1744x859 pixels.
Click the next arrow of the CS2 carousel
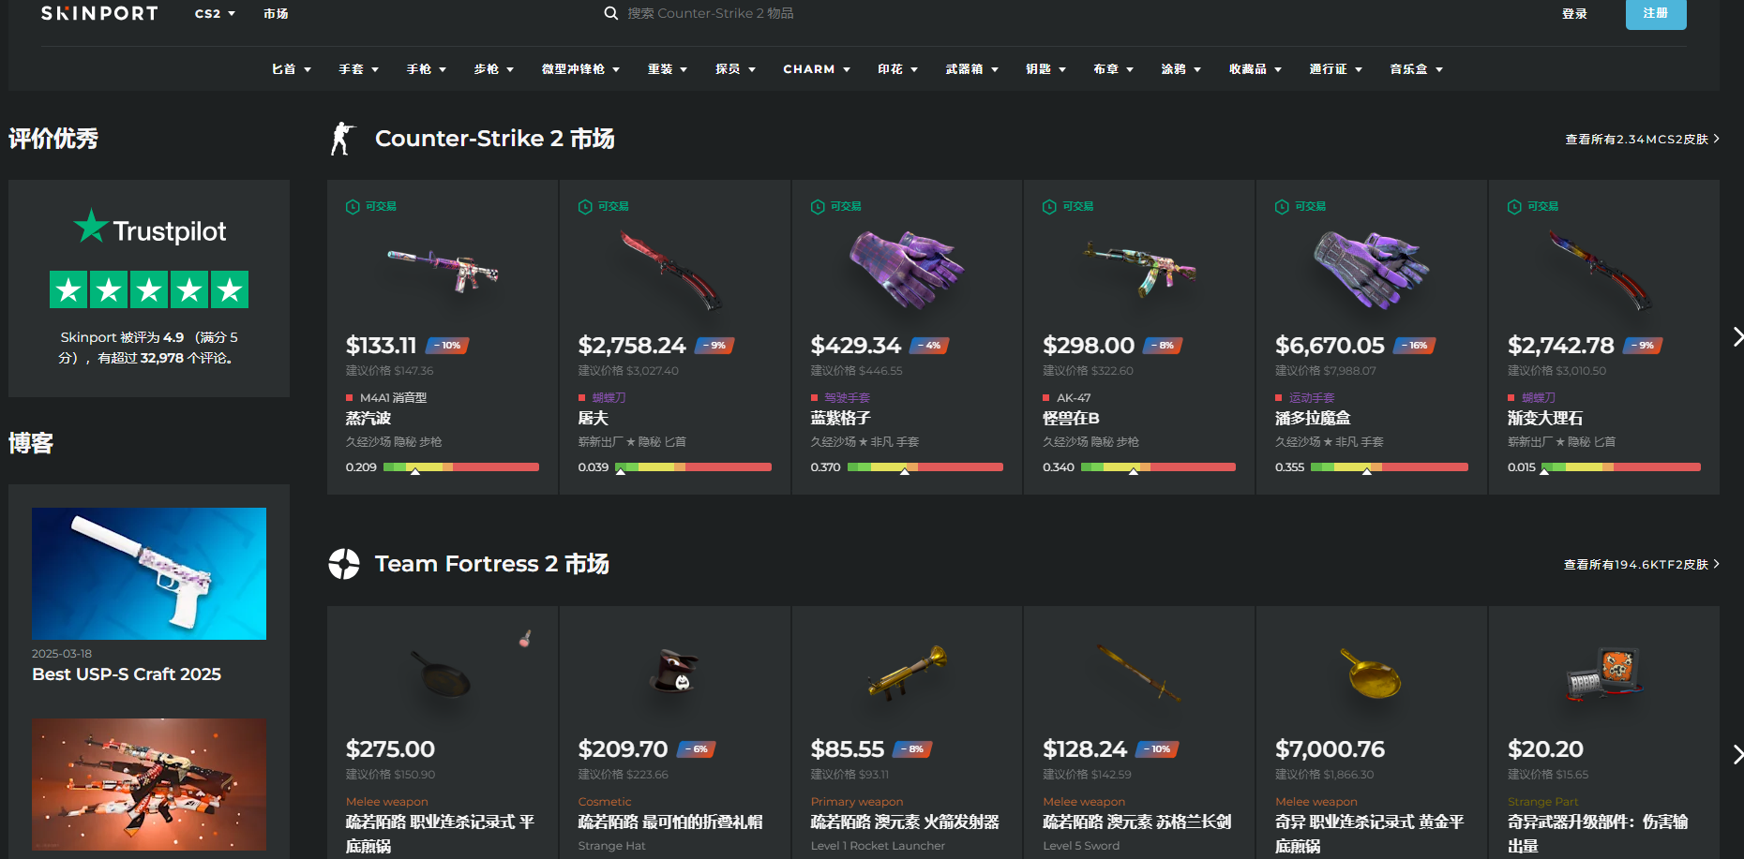(1736, 336)
